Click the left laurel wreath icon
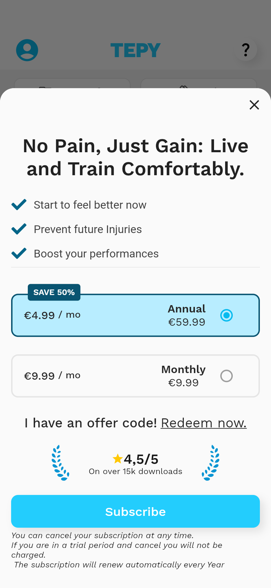271x588 pixels. click(60, 463)
